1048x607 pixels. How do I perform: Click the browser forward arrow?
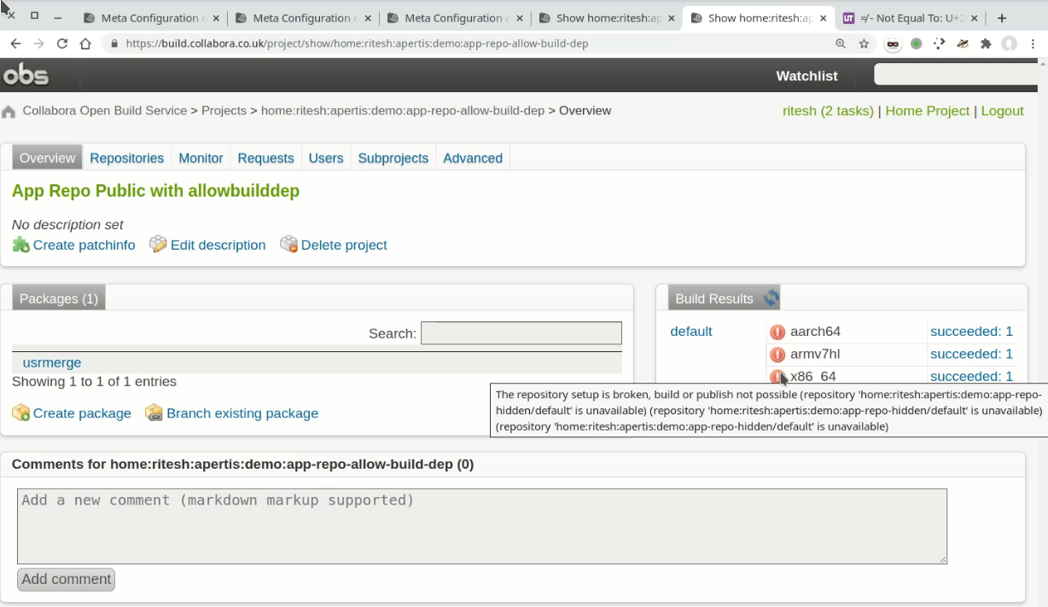38,43
